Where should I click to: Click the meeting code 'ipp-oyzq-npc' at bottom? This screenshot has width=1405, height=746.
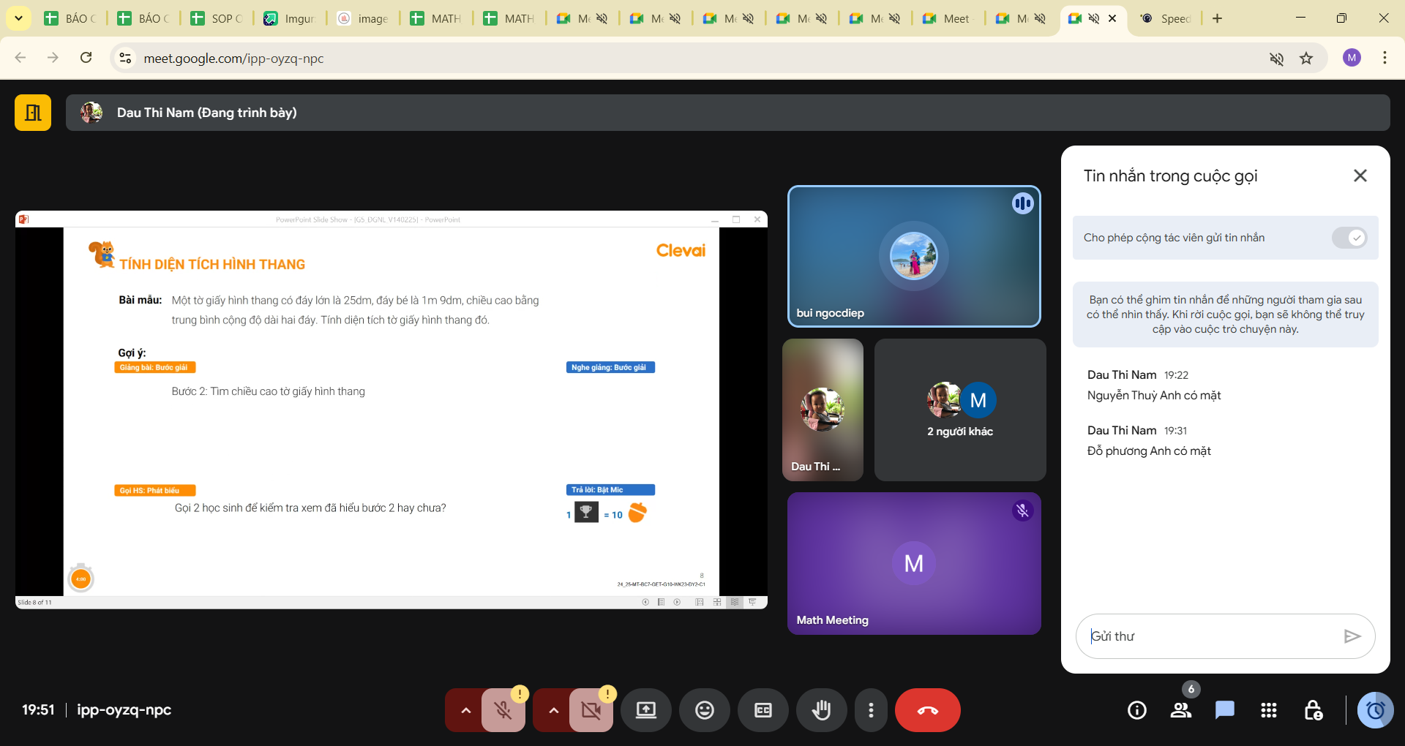pyautogui.click(x=124, y=709)
